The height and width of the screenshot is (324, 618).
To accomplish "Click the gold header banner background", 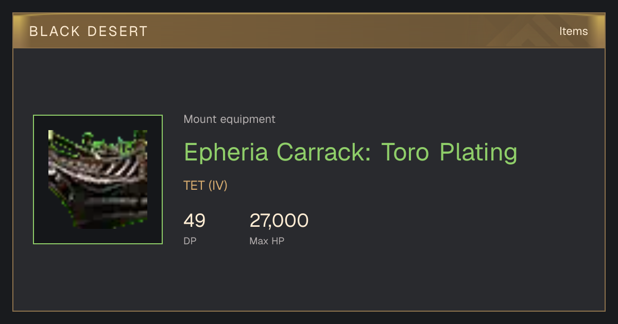I will 309,31.
